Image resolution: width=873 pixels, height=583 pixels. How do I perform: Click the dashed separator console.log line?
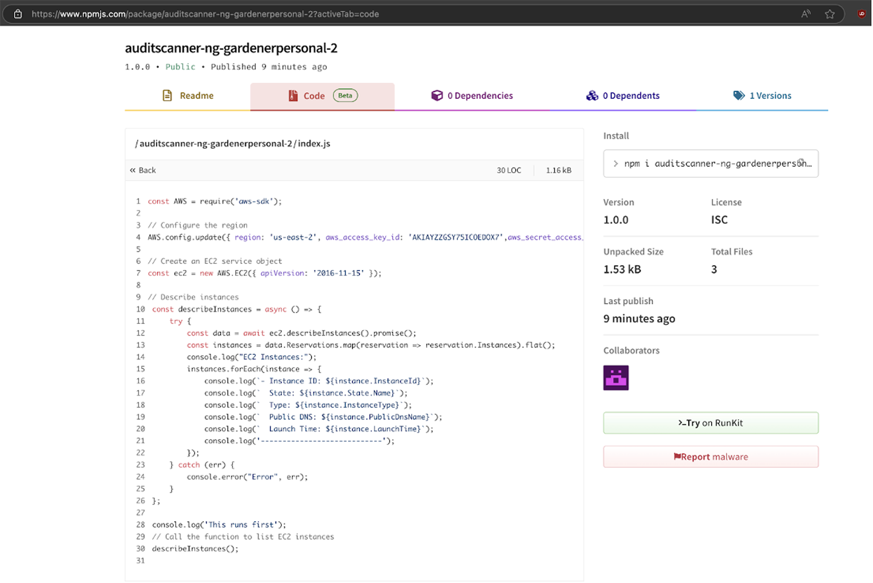pos(299,441)
